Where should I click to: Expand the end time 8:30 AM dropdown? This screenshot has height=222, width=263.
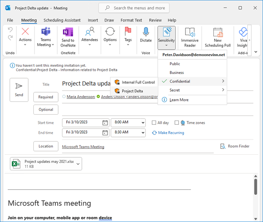[142, 132]
